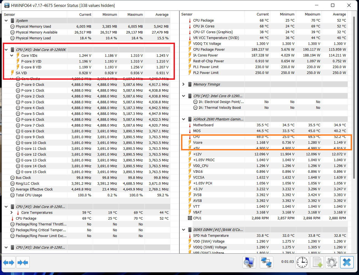Select the Physical Memory Available row

click(86, 32)
